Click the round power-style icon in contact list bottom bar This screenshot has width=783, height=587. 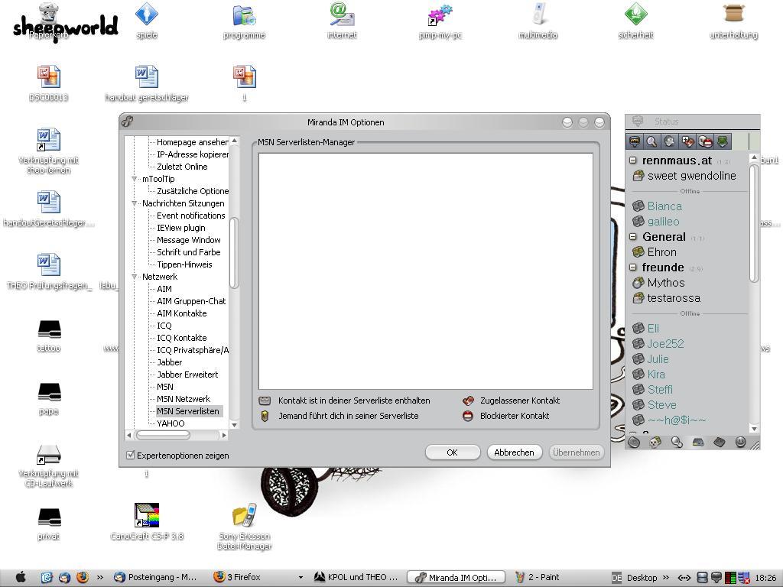740,443
